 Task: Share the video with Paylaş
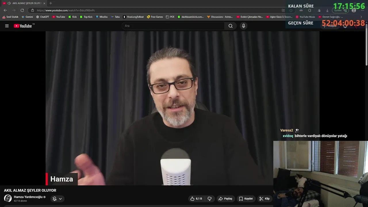pos(225,199)
